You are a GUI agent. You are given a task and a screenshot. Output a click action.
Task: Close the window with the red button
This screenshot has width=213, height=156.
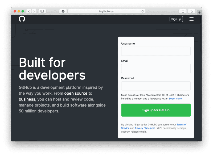15,11
